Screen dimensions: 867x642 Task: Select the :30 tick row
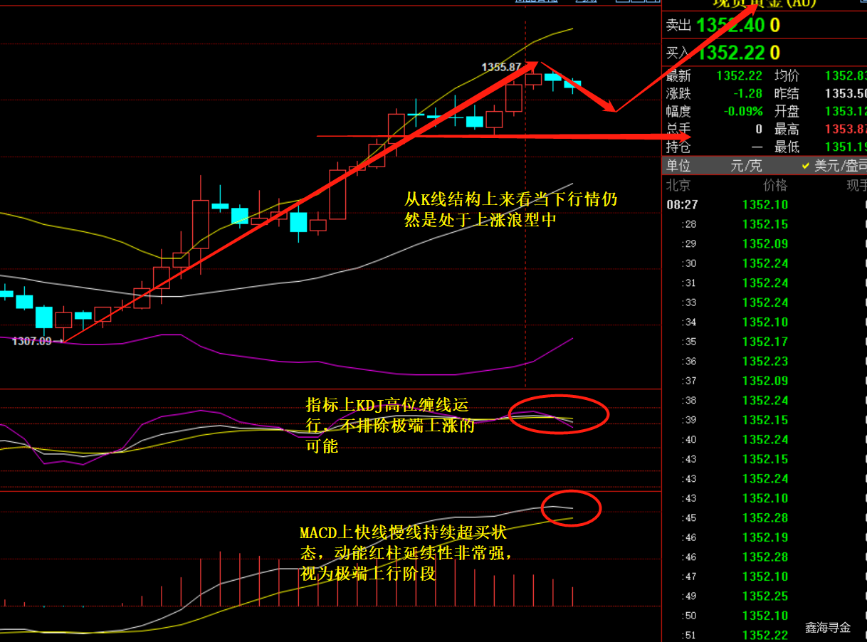764,263
